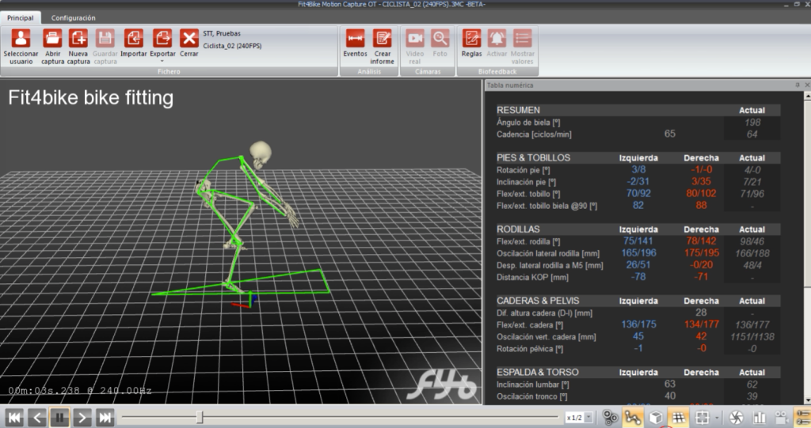Screen dimensions: 811x428
Task: Jump to the first frame
Action: point(14,418)
